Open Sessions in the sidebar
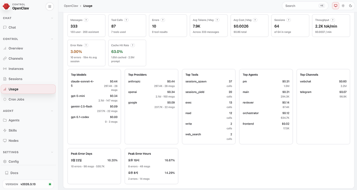Screen dimensions: 357x190 tap(28, 79)
